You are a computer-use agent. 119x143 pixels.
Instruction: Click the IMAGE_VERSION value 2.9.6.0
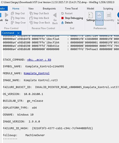[x=34, y=122]
